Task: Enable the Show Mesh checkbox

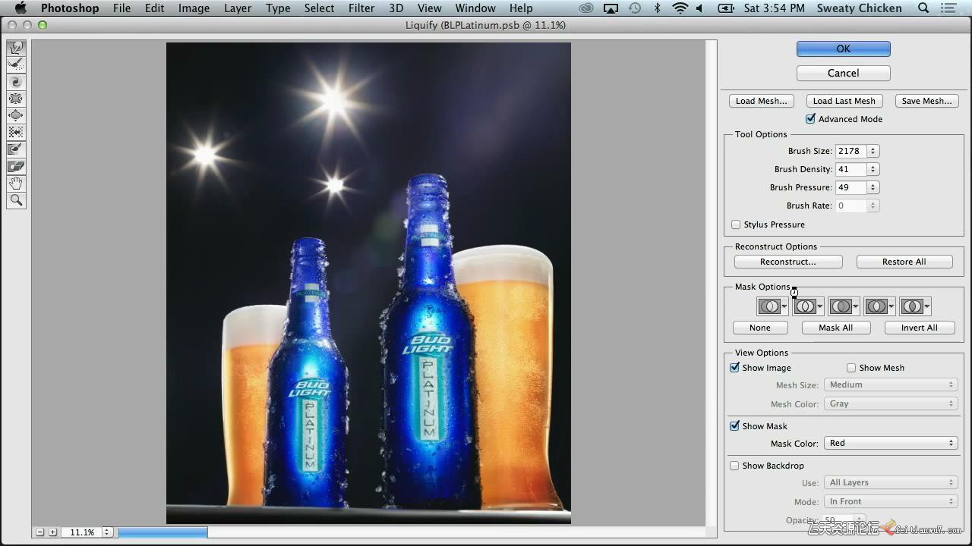Action: pos(851,368)
